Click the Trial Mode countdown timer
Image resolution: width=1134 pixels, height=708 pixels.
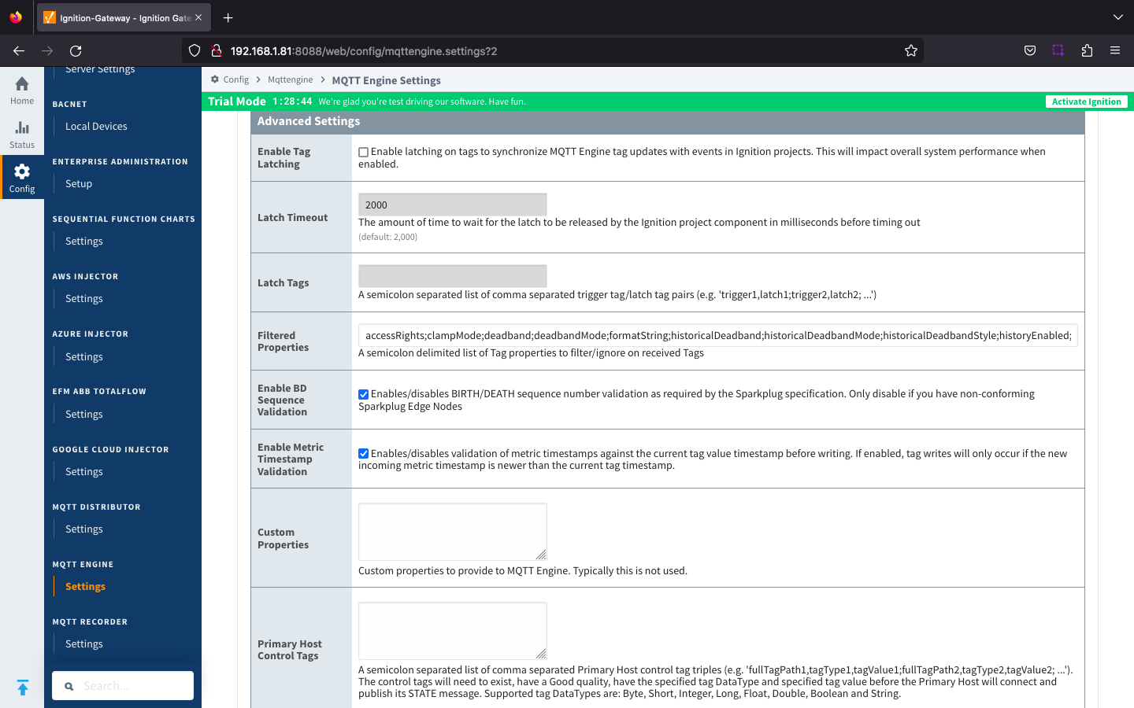pyautogui.click(x=292, y=101)
